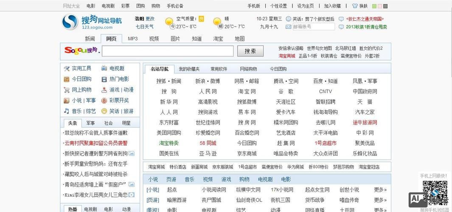Open the 七日天气 forecast link
The image size is (452, 212).
[x=145, y=27]
